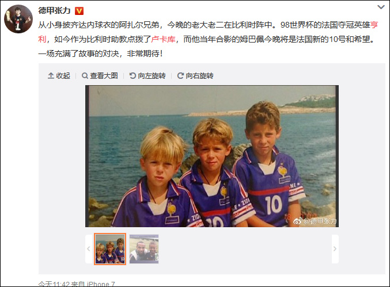Go to previous thumbnails with left arrow
Viewport: 390px width, 287px height.
pos(89,249)
